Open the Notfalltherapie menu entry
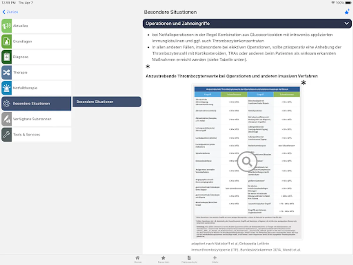This screenshot has width=353, height=265. point(36,88)
